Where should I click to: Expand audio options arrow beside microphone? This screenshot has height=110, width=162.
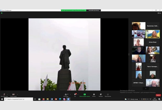point(8,94)
